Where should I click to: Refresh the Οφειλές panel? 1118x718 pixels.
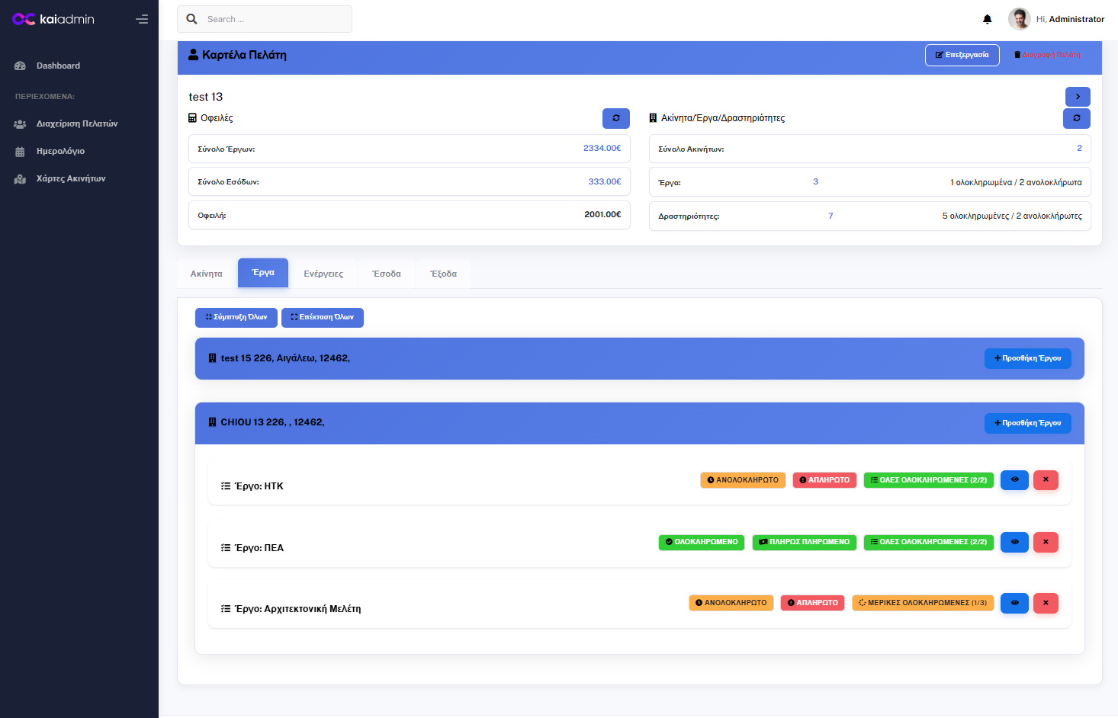point(615,118)
